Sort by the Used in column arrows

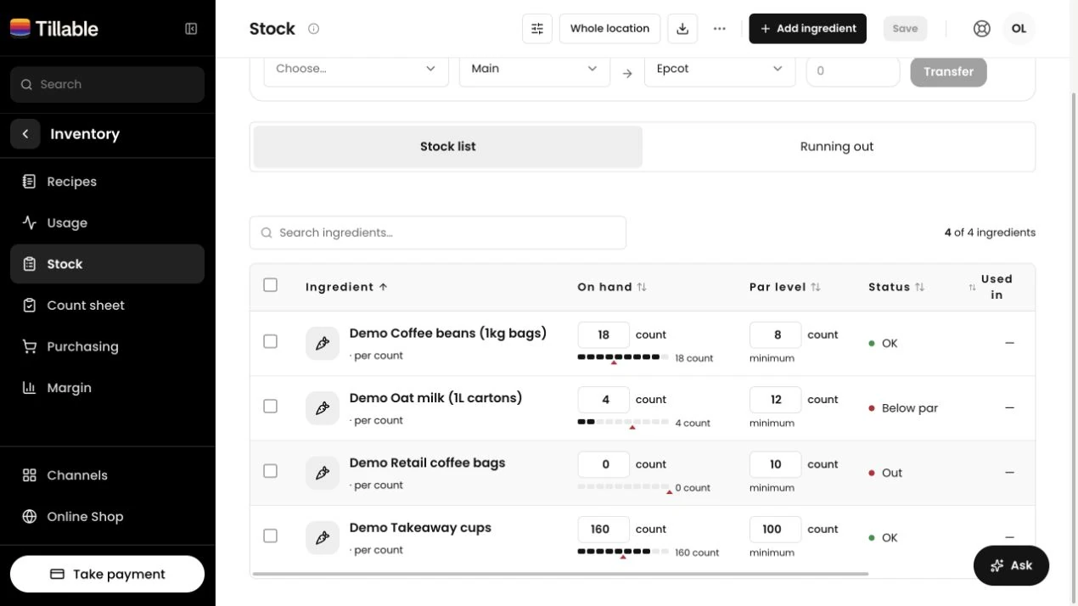click(x=972, y=288)
